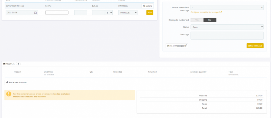Click the payment amount input field

(98, 13)
